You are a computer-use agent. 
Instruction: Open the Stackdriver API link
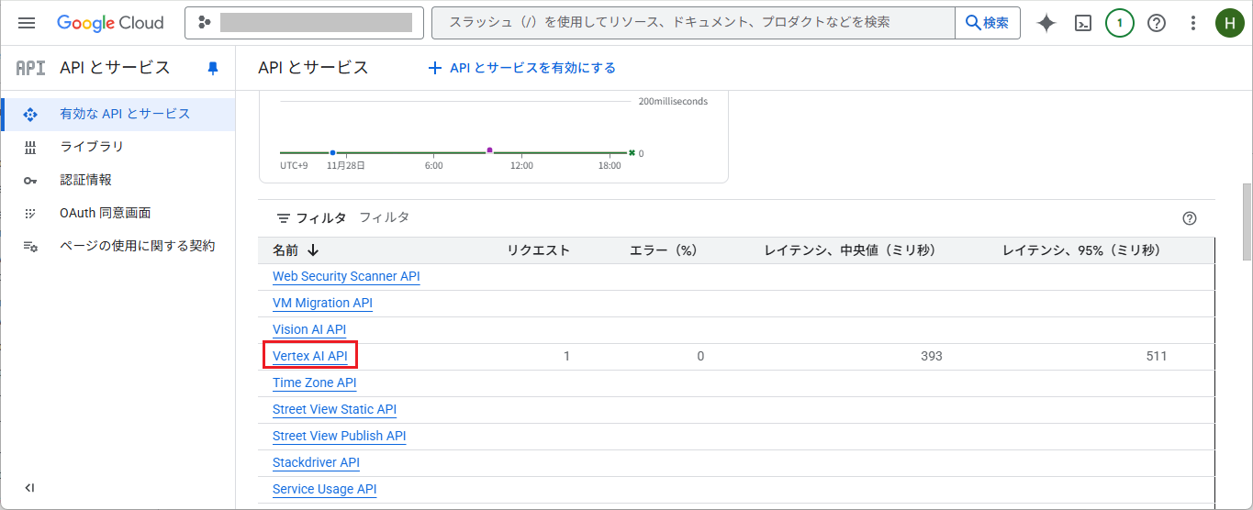tap(316, 462)
